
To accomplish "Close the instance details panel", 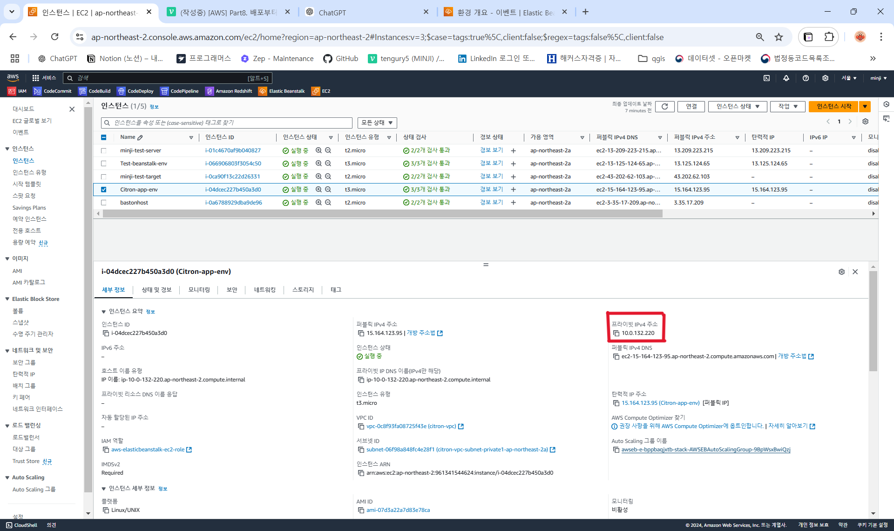I will [x=855, y=272].
